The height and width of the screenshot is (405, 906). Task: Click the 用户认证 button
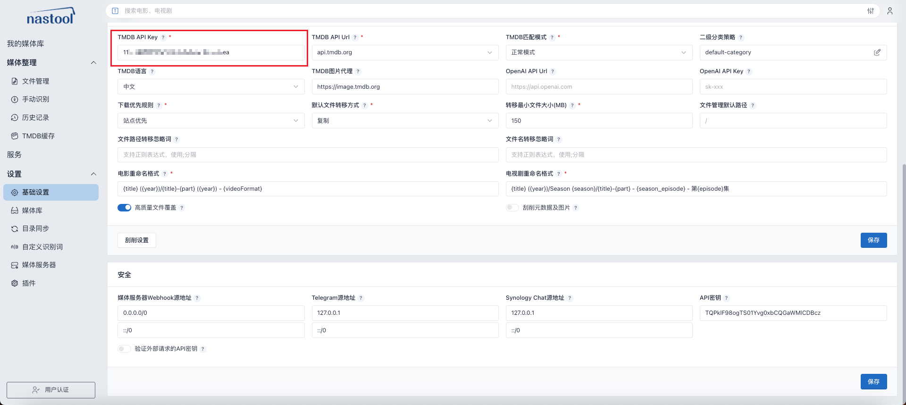tap(51, 390)
